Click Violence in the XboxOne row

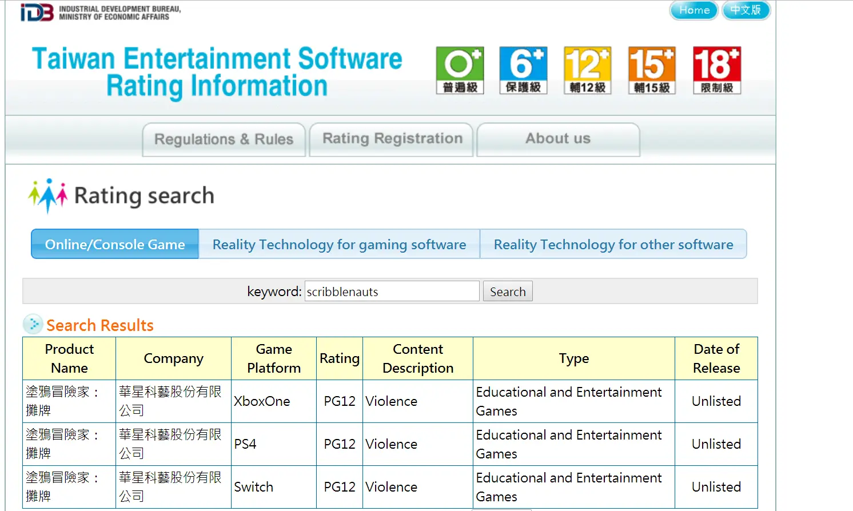pyautogui.click(x=392, y=401)
